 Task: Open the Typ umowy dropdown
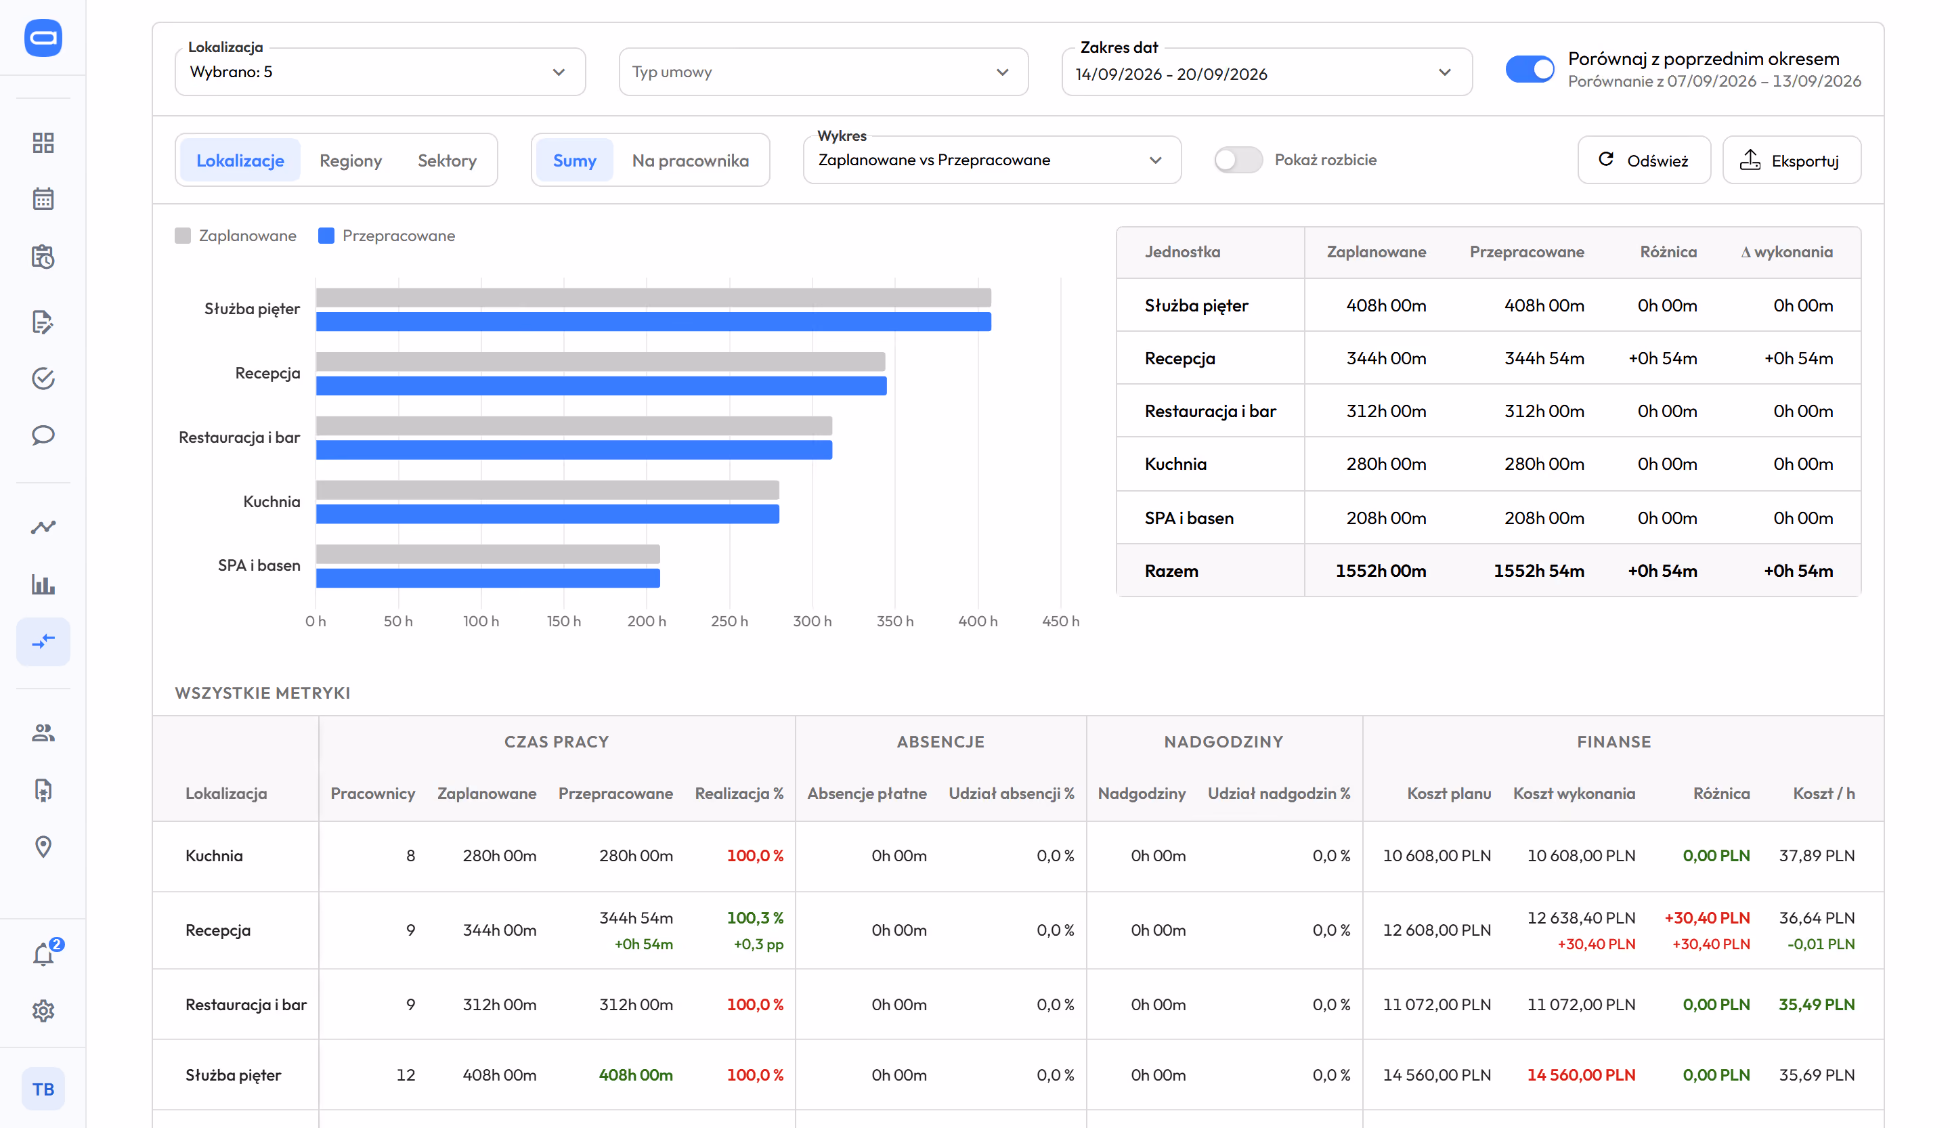coord(823,72)
